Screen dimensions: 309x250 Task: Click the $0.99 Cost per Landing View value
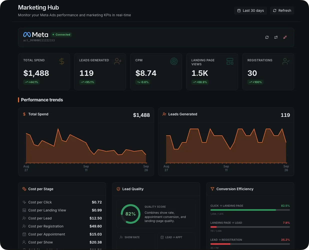[97, 210]
